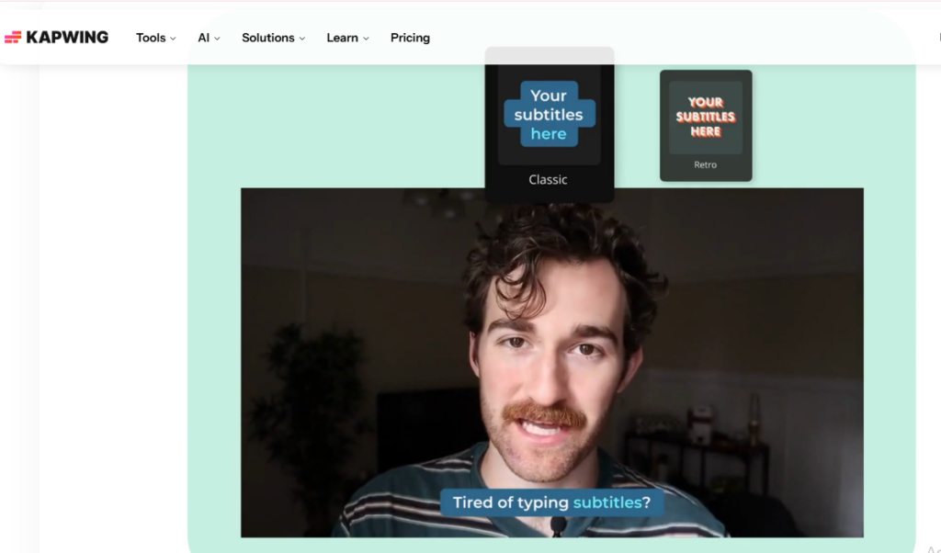The image size is (941, 553).
Task: Expand the chevron next to Solutions
Action: point(301,39)
